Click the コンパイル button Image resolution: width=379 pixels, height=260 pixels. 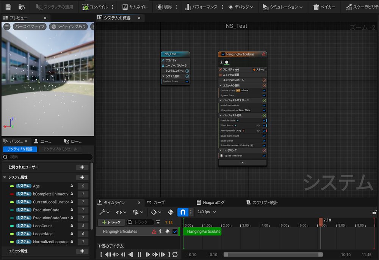point(96,7)
